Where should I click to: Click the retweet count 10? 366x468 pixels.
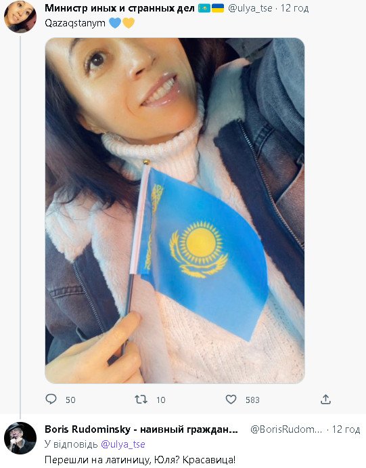[160, 400]
